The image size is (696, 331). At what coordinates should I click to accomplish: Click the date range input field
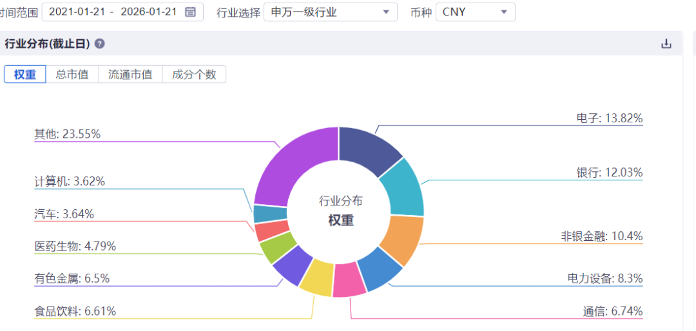click(x=122, y=12)
